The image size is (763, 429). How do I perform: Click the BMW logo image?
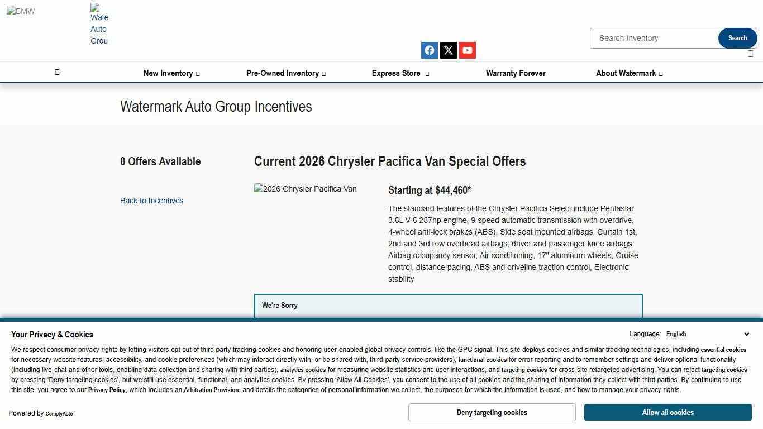point(21,11)
